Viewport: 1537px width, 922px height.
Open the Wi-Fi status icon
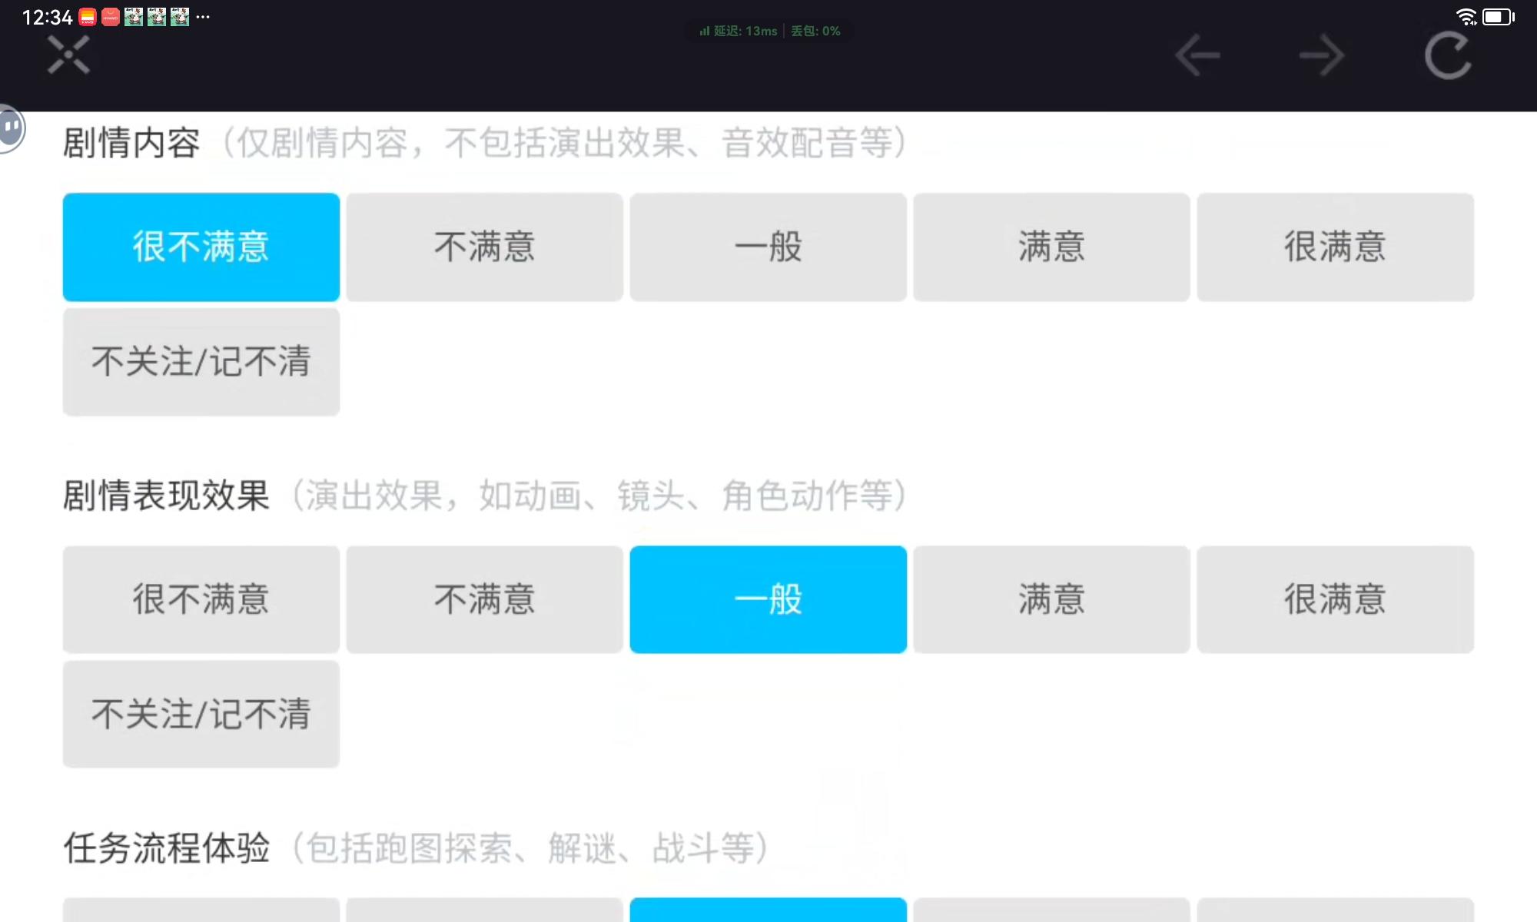1466,16
